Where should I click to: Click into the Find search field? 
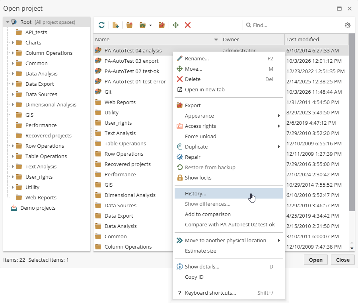pyautogui.click(x=292, y=25)
